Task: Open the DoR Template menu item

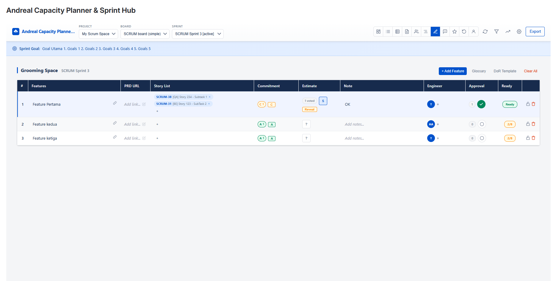Action: (x=505, y=71)
